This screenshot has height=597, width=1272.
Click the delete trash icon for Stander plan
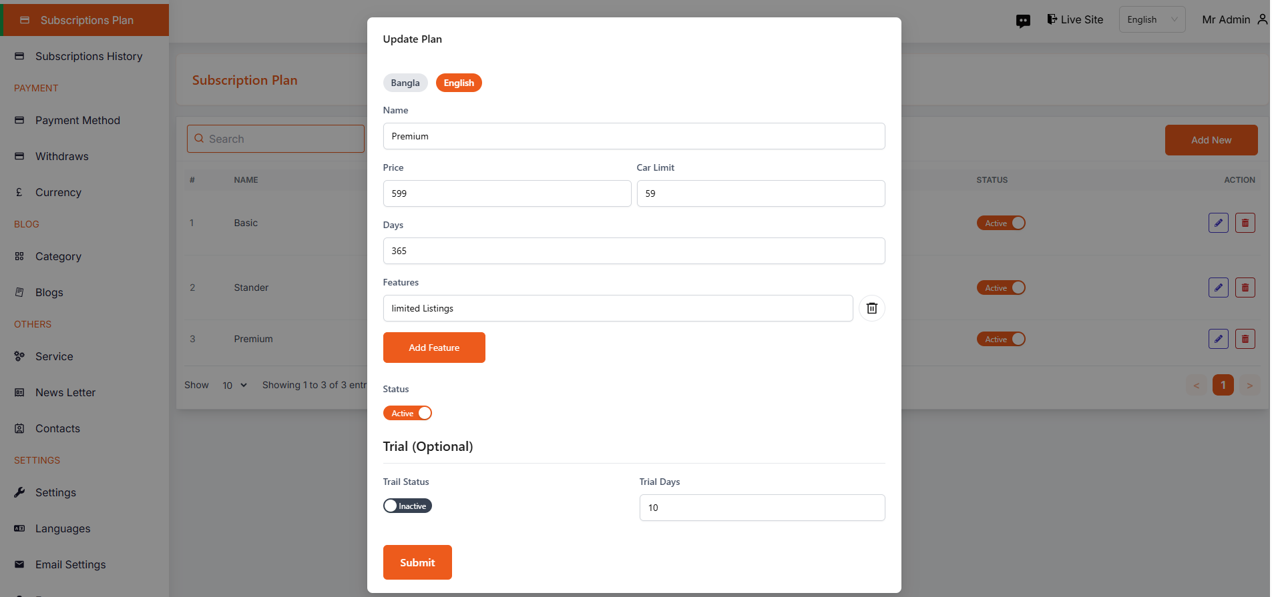point(1245,287)
